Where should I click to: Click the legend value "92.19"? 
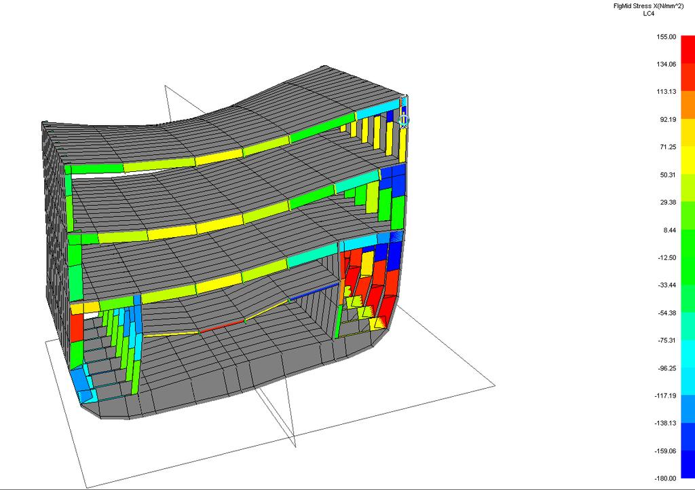(x=668, y=120)
